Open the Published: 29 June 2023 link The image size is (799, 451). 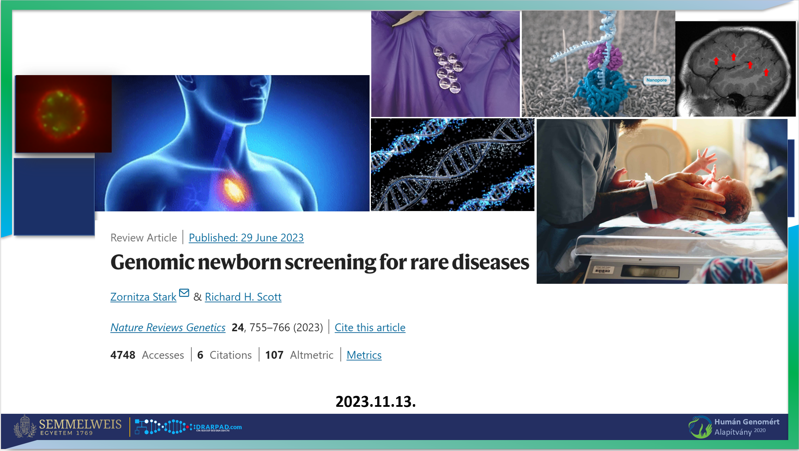point(246,238)
